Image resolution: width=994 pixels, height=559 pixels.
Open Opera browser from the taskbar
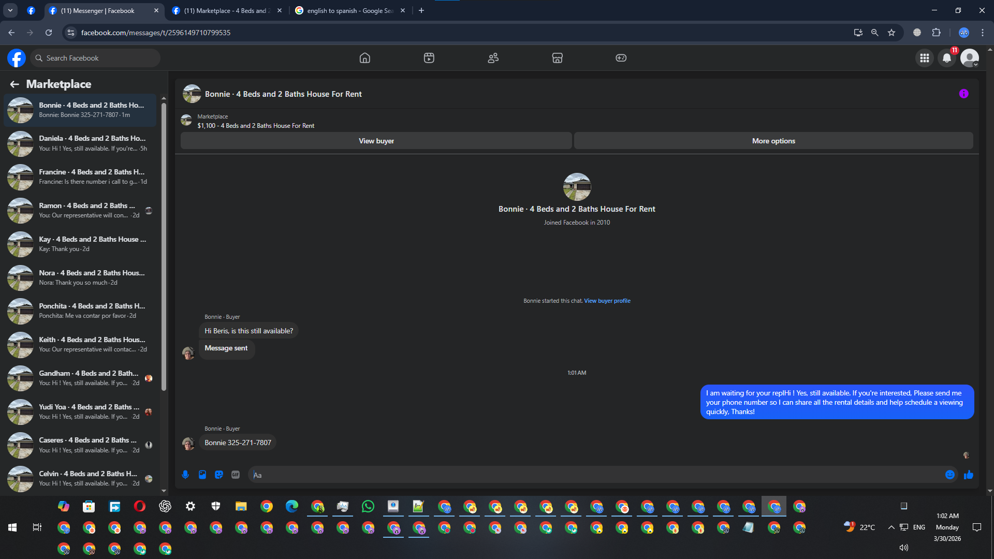(140, 506)
